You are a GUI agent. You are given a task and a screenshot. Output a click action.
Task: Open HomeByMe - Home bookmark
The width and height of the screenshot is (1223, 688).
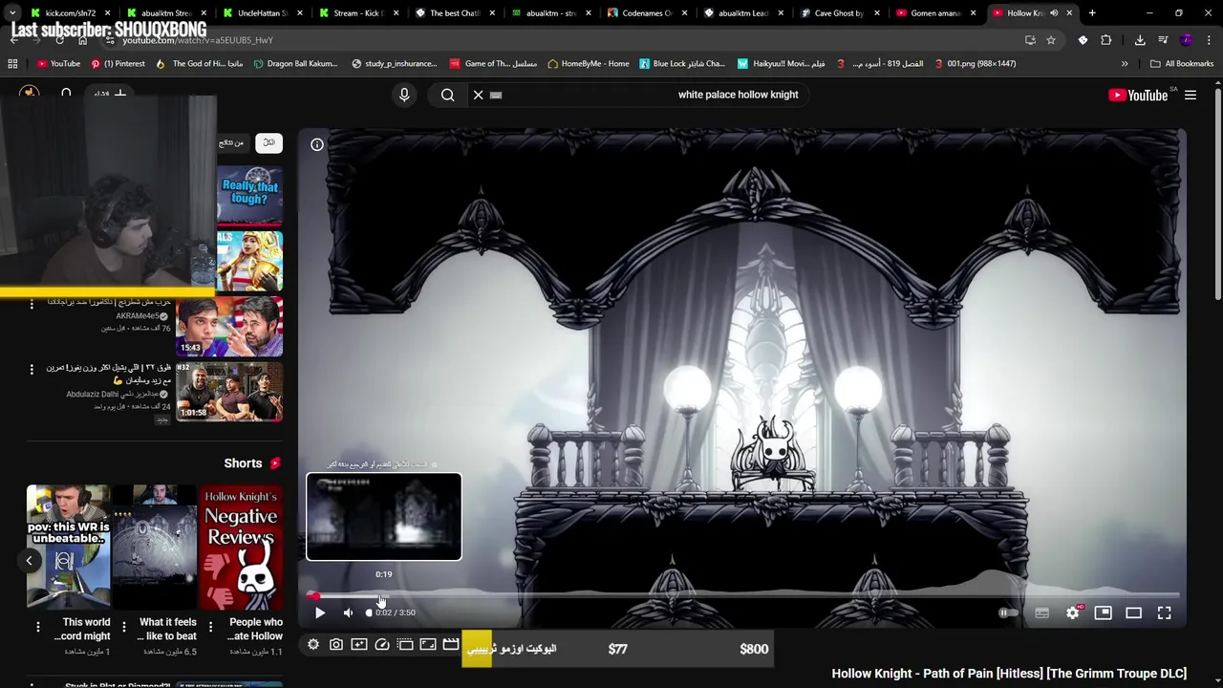click(588, 64)
